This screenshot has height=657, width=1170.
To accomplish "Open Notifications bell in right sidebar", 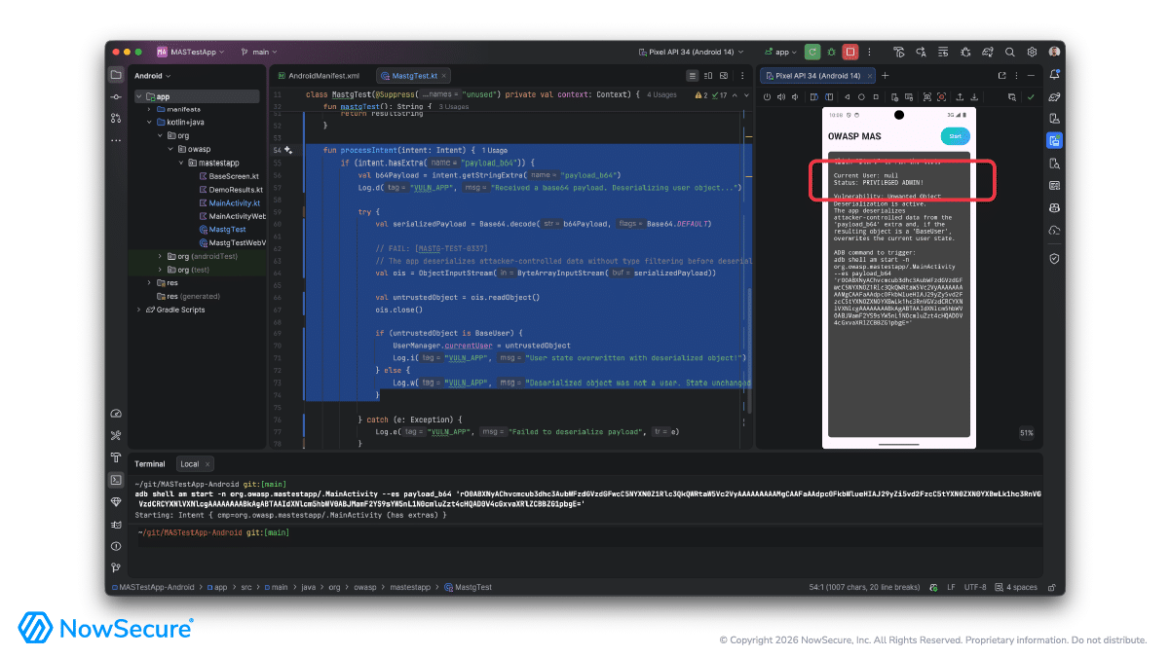I will [x=1054, y=75].
